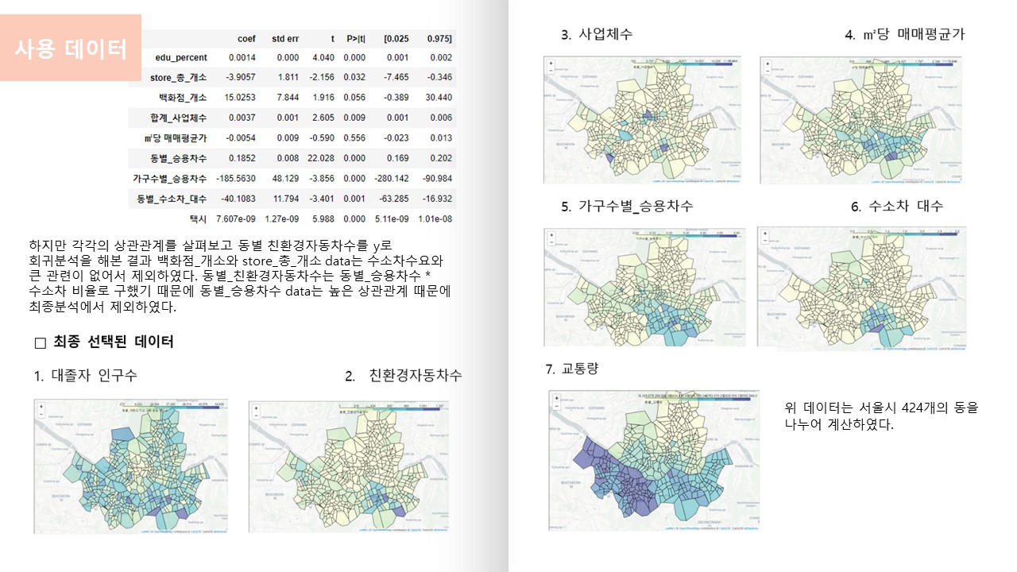Zoom out on the 교통량 map
The height and width of the screenshot is (572, 1017).
(x=555, y=405)
